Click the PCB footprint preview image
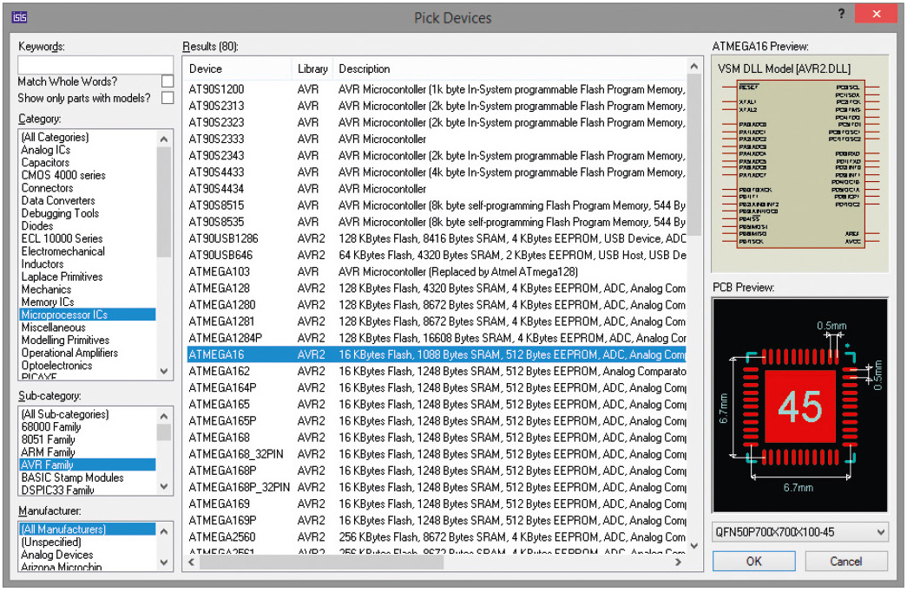 click(799, 406)
